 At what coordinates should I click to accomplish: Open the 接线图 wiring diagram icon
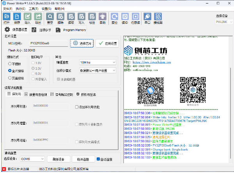point(158,16)
